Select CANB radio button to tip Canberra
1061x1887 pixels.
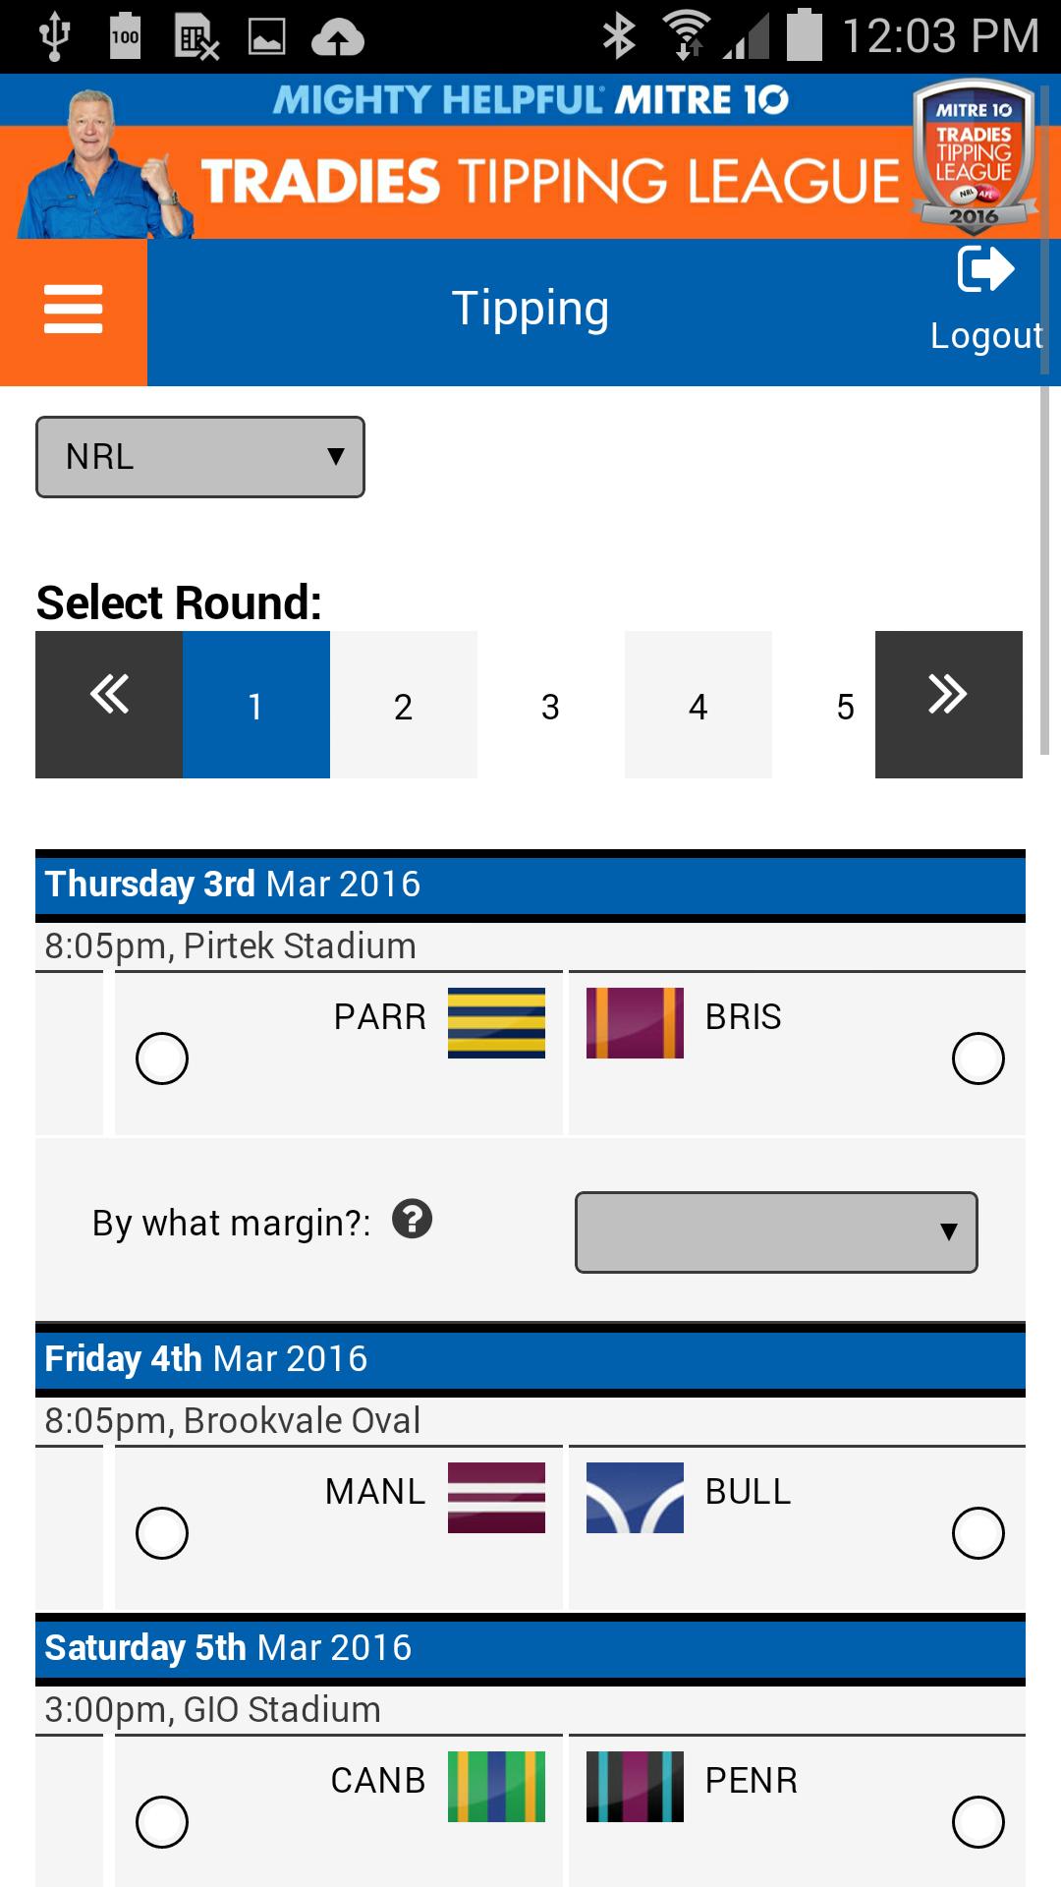[163, 1819]
